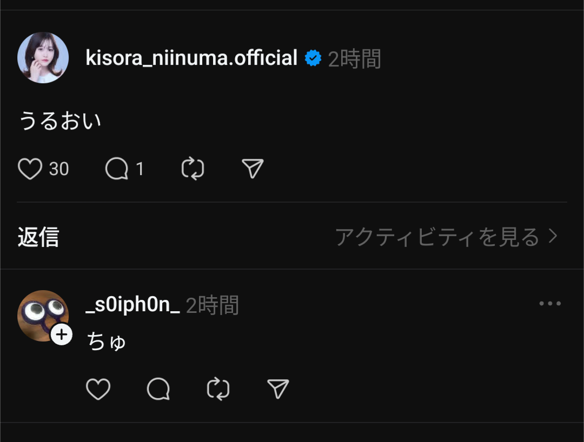Select the うるおい post text

coord(60,120)
